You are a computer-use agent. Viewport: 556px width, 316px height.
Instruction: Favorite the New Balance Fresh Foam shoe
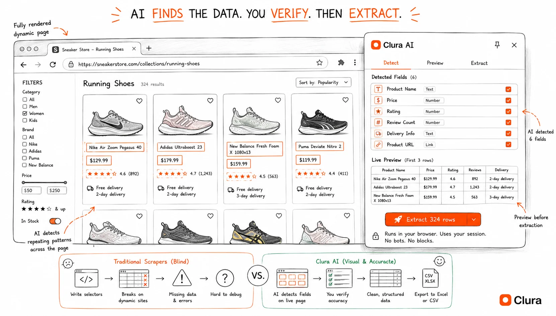[278, 100]
